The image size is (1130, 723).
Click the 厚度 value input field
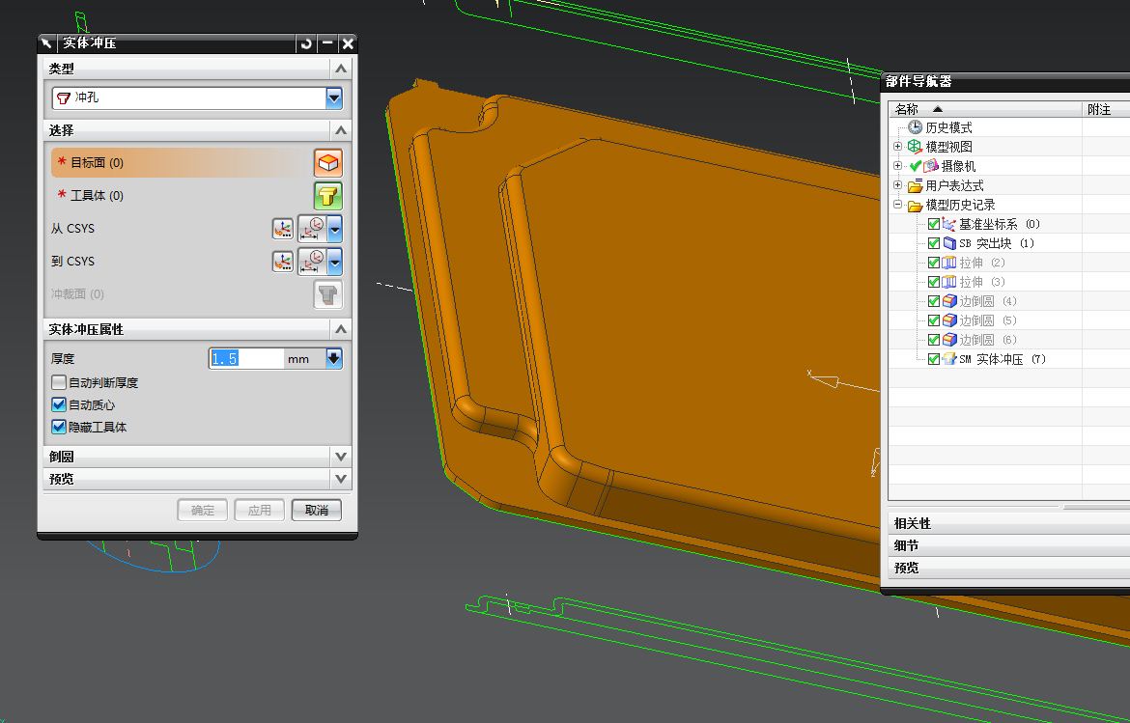[x=246, y=359]
